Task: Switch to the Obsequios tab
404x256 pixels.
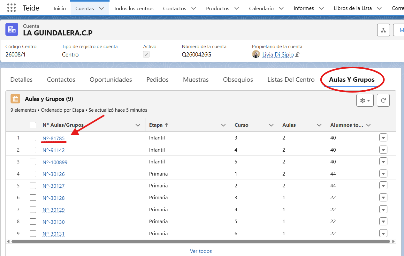Action: point(238,79)
